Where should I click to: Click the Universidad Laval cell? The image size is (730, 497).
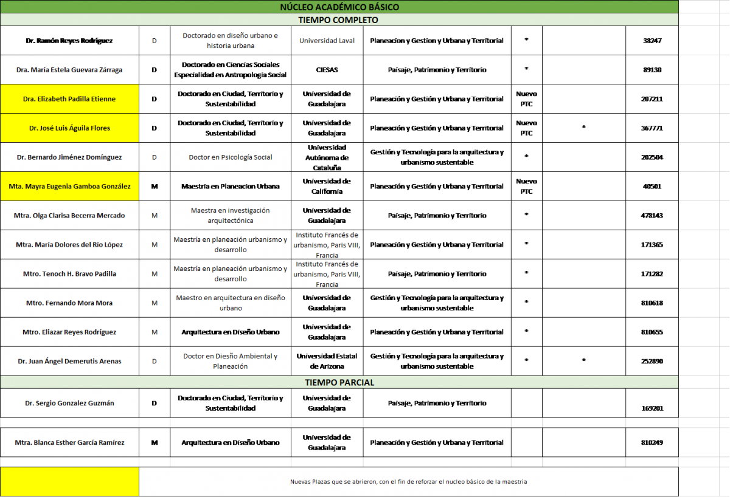click(327, 41)
